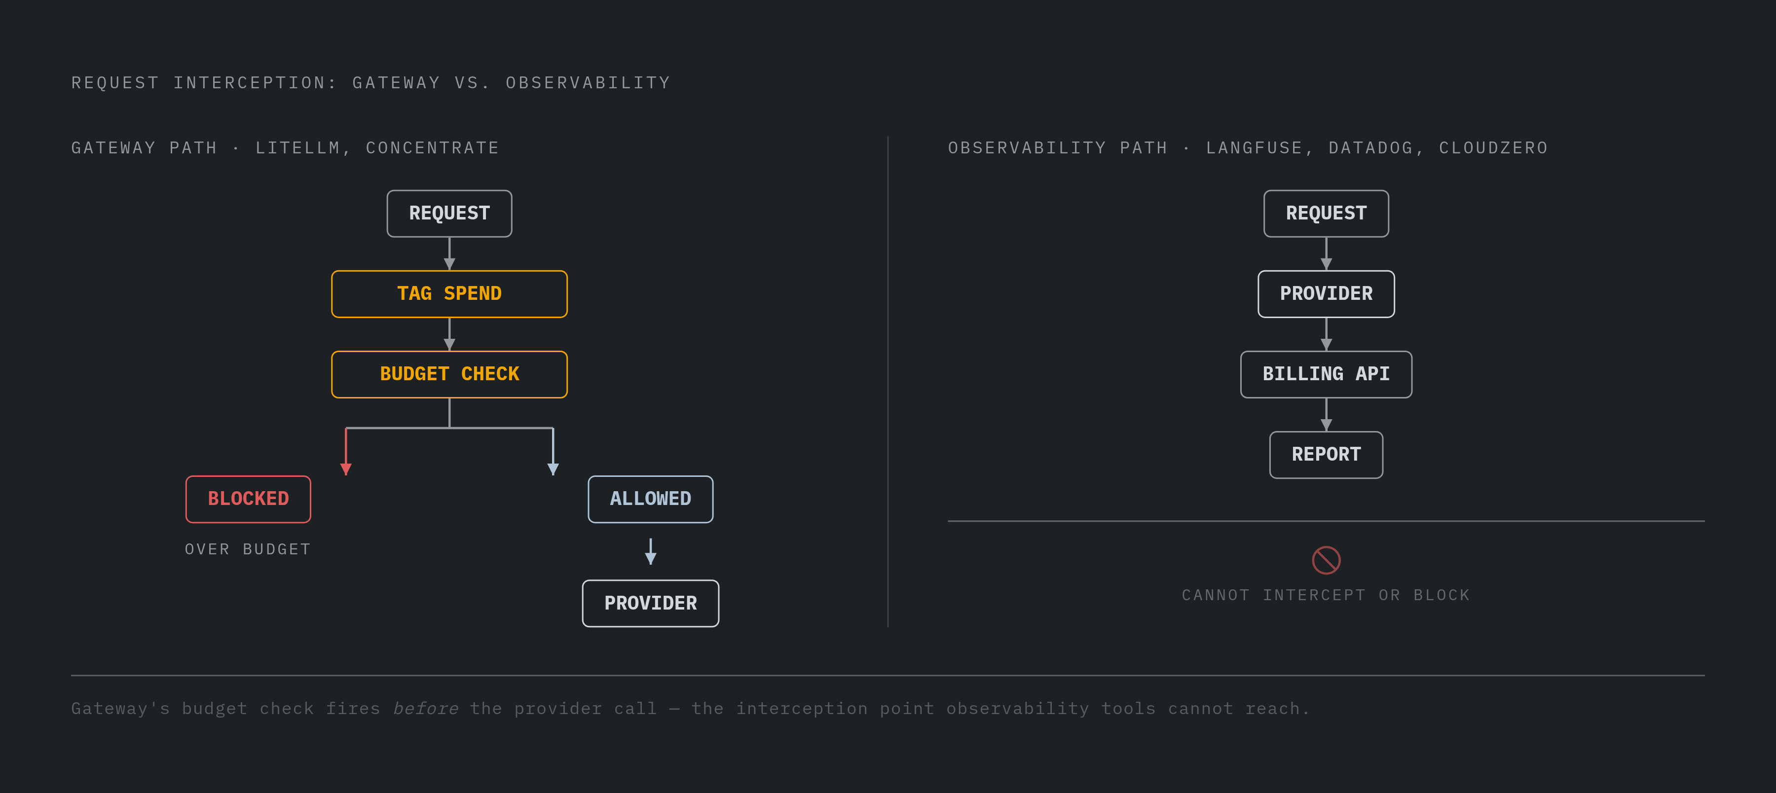Click the observability path REQUEST box
This screenshot has height=793, width=1776.
point(1326,214)
